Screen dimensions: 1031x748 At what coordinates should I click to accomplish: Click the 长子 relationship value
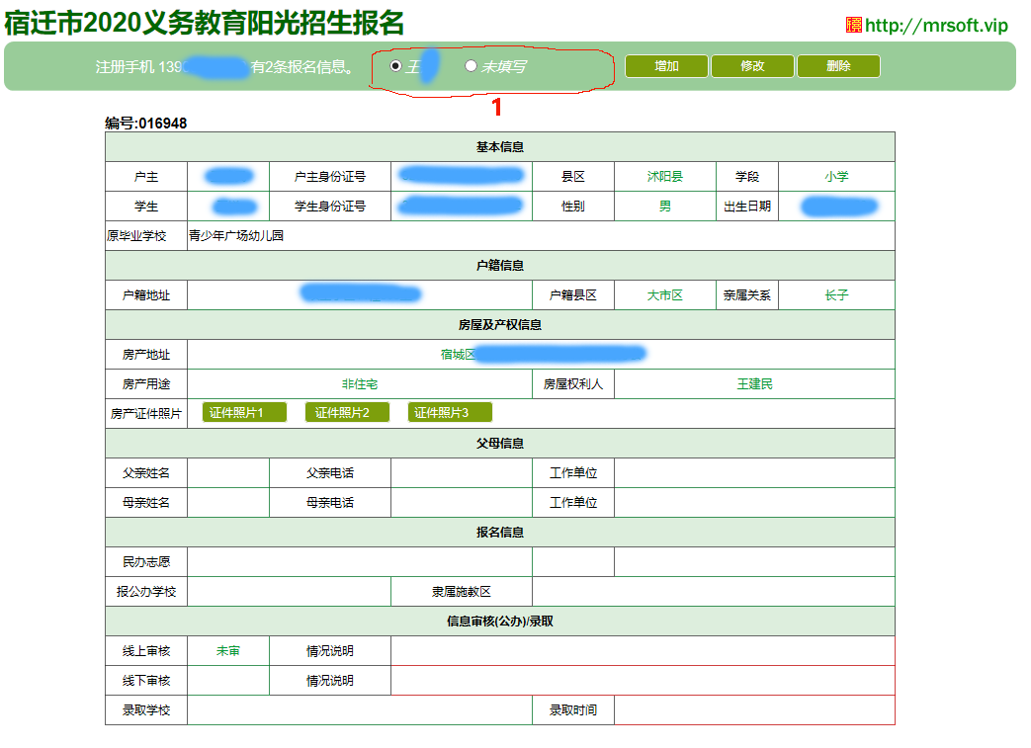(836, 295)
